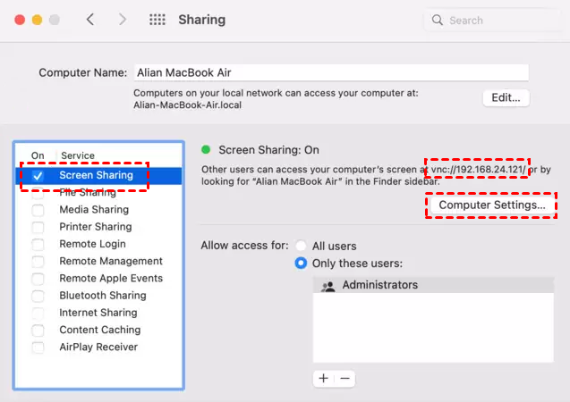Image resolution: width=570 pixels, height=402 pixels.
Task: Click the Computer Name text field
Action: [x=331, y=73]
